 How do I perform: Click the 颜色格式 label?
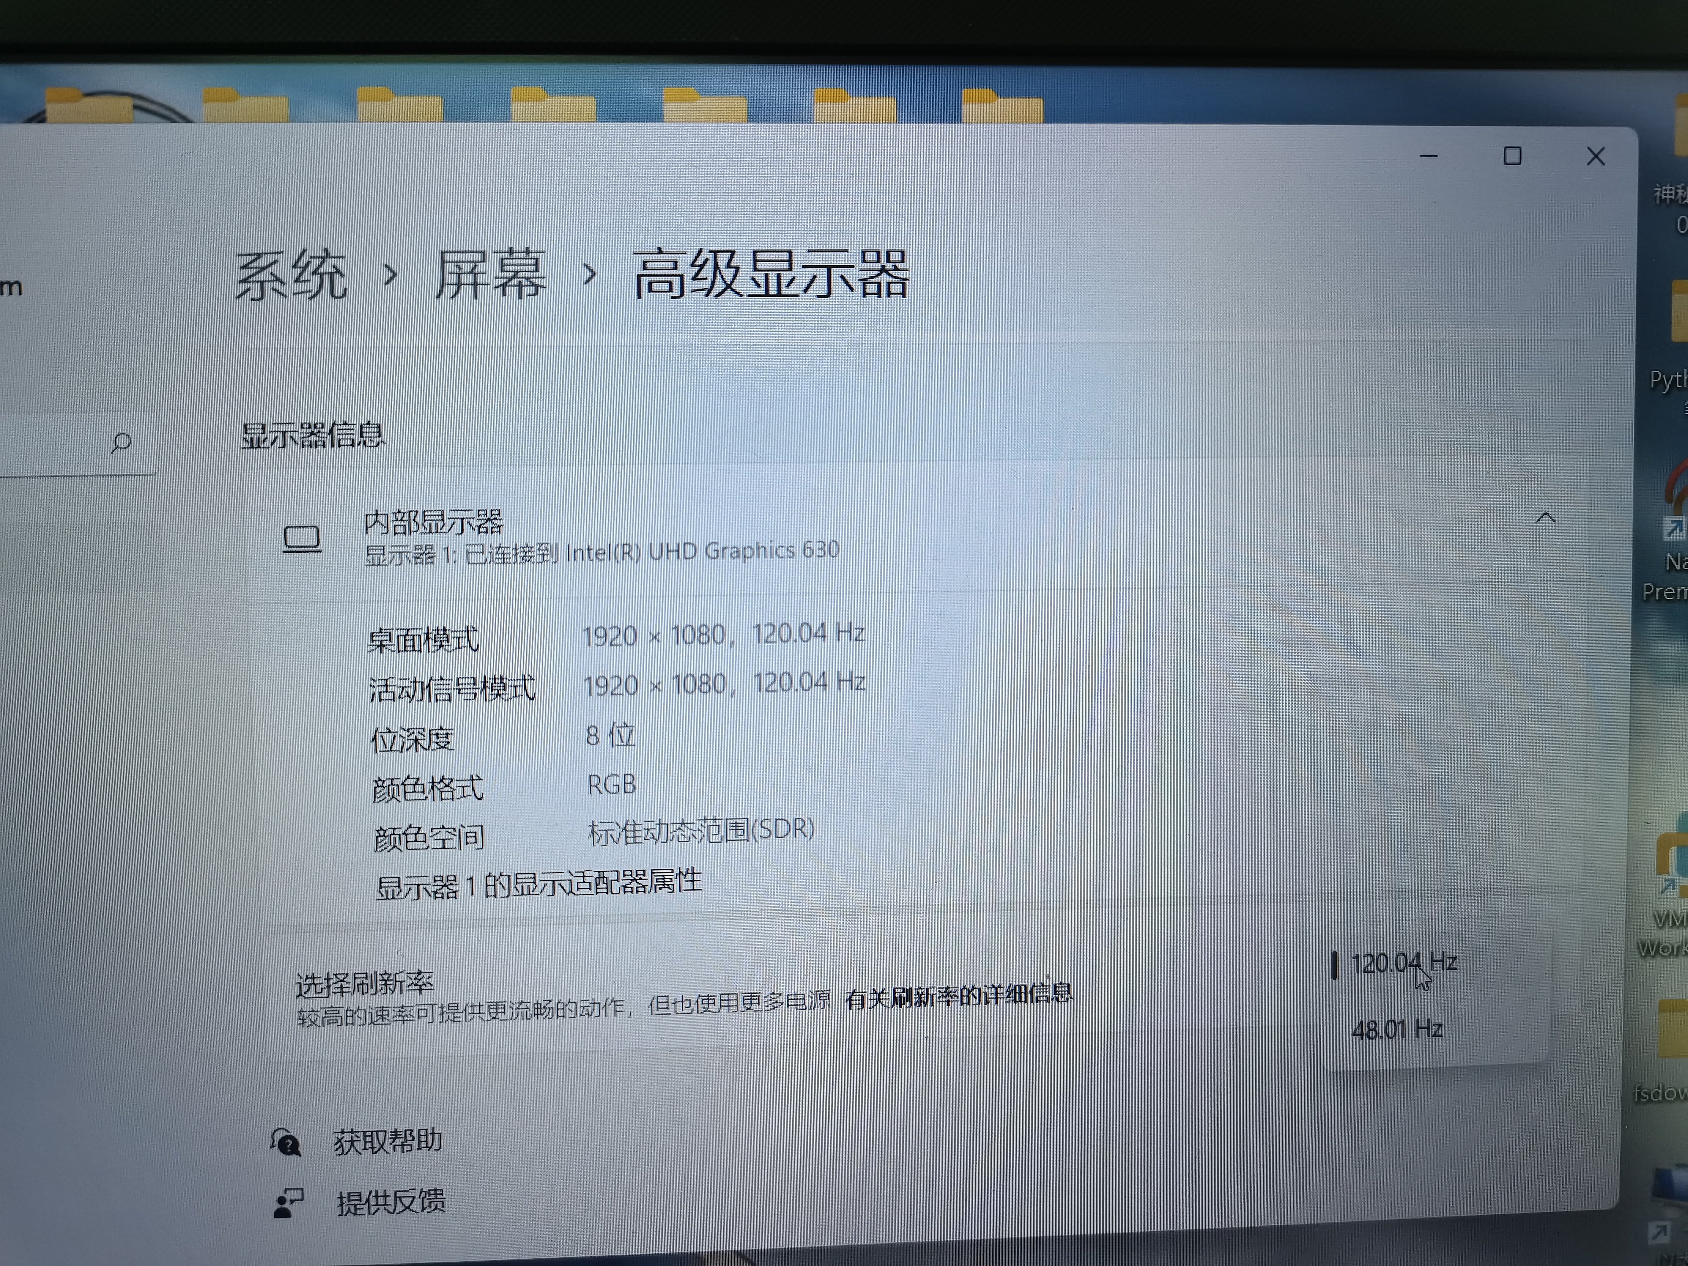click(x=427, y=788)
